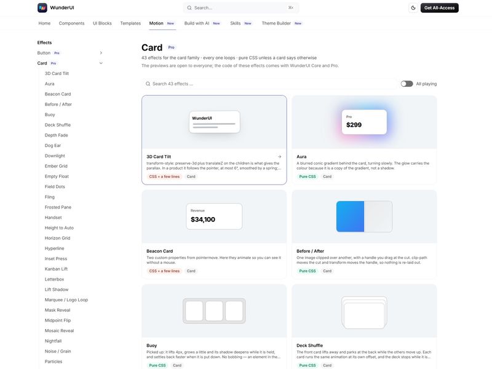492x369 pixels.
Task: Click the arrow icon on 3D Card Tilt
Action: [279, 157]
